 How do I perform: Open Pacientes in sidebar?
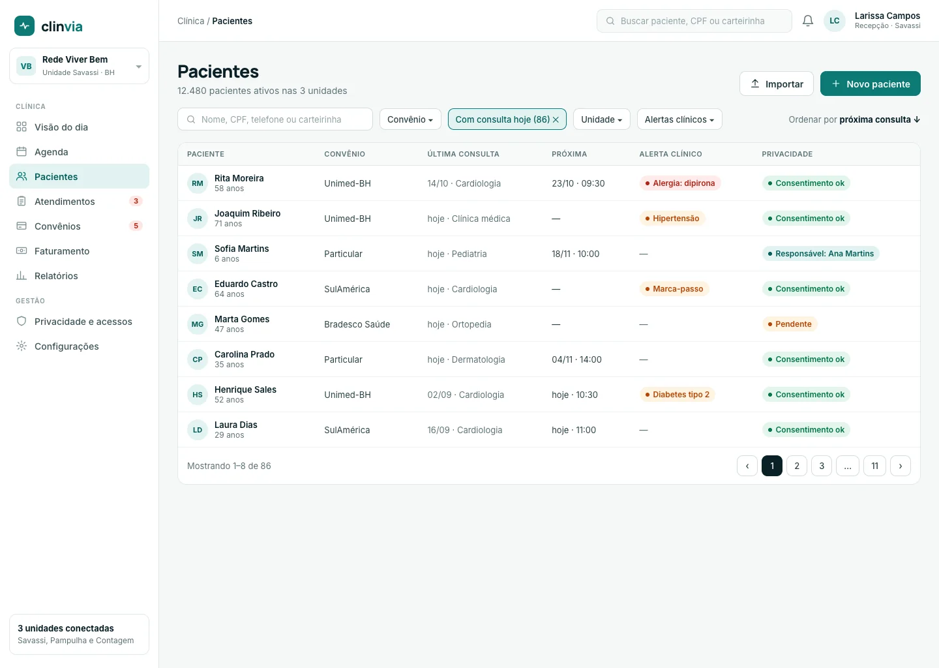pyautogui.click(x=79, y=177)
